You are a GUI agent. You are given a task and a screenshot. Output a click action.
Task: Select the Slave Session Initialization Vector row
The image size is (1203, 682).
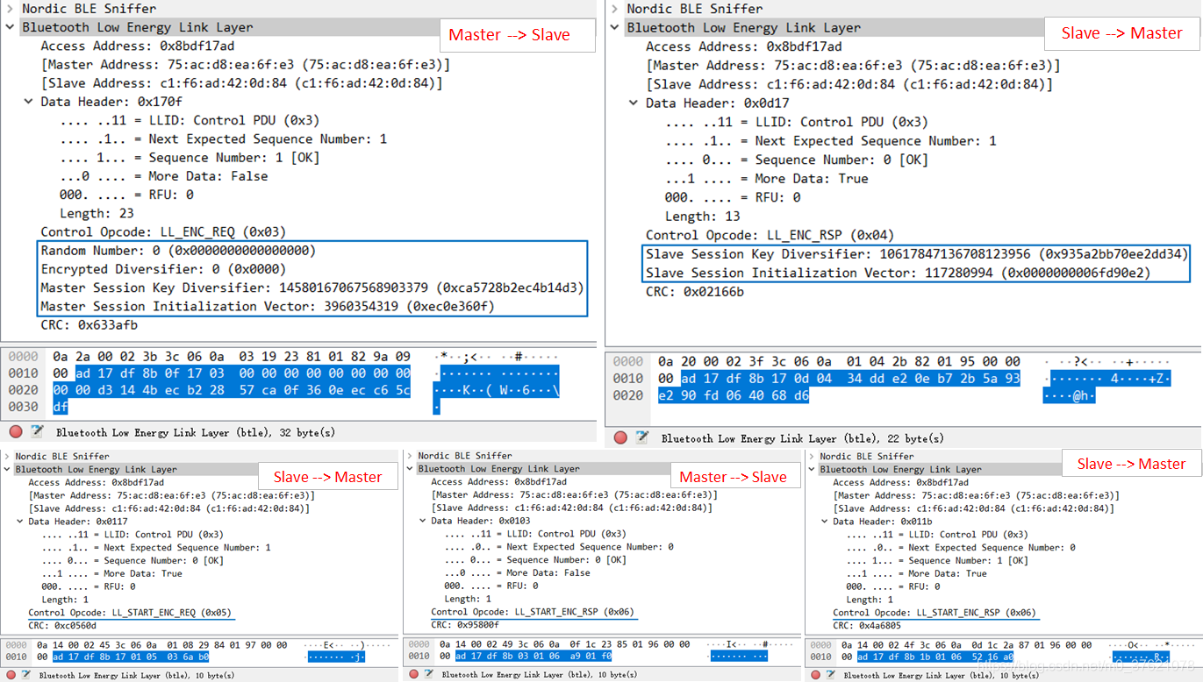point(898,273)
